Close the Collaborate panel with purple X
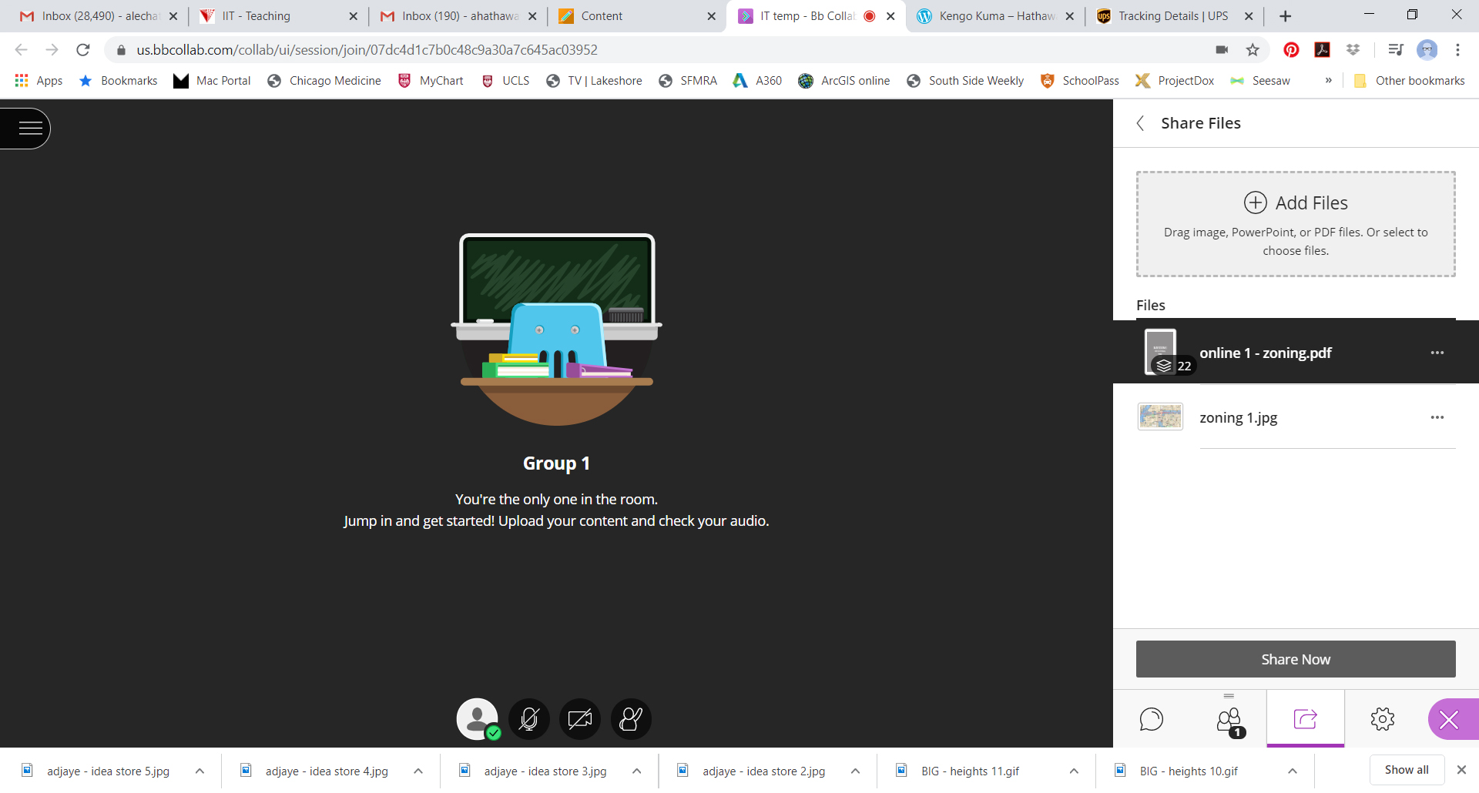The height and width of the screenshot is (793, 1479). coord(1449,720)
